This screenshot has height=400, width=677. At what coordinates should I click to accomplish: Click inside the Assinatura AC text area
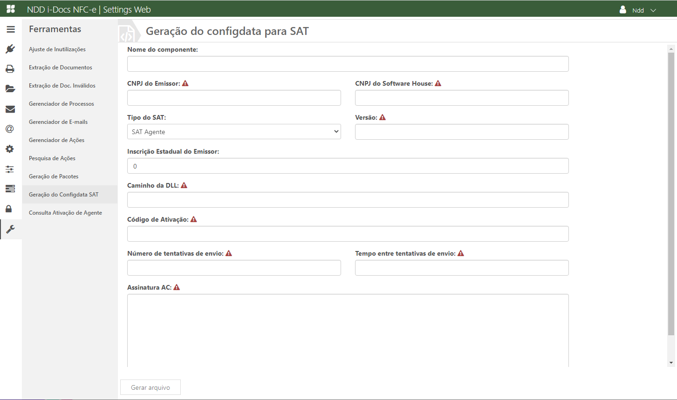[348, 330]
